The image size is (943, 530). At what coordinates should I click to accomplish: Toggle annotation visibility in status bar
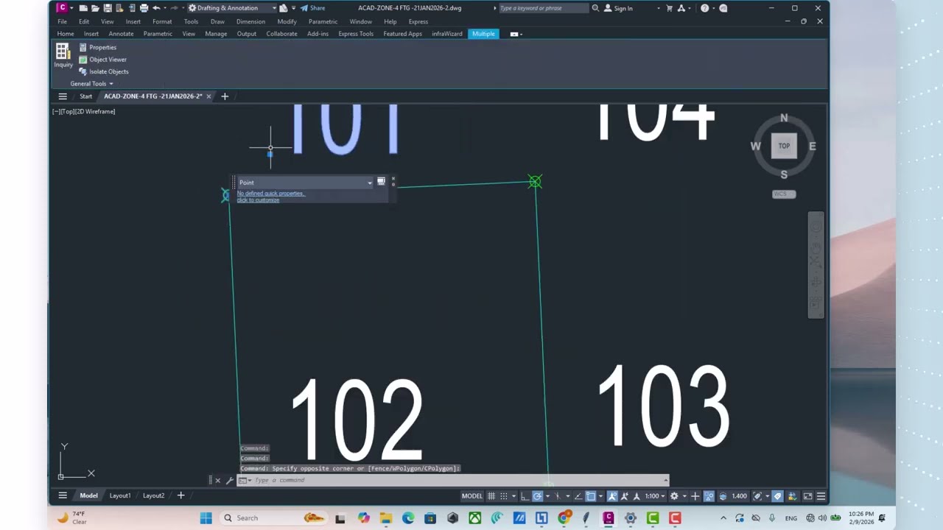tap(612, 496)
